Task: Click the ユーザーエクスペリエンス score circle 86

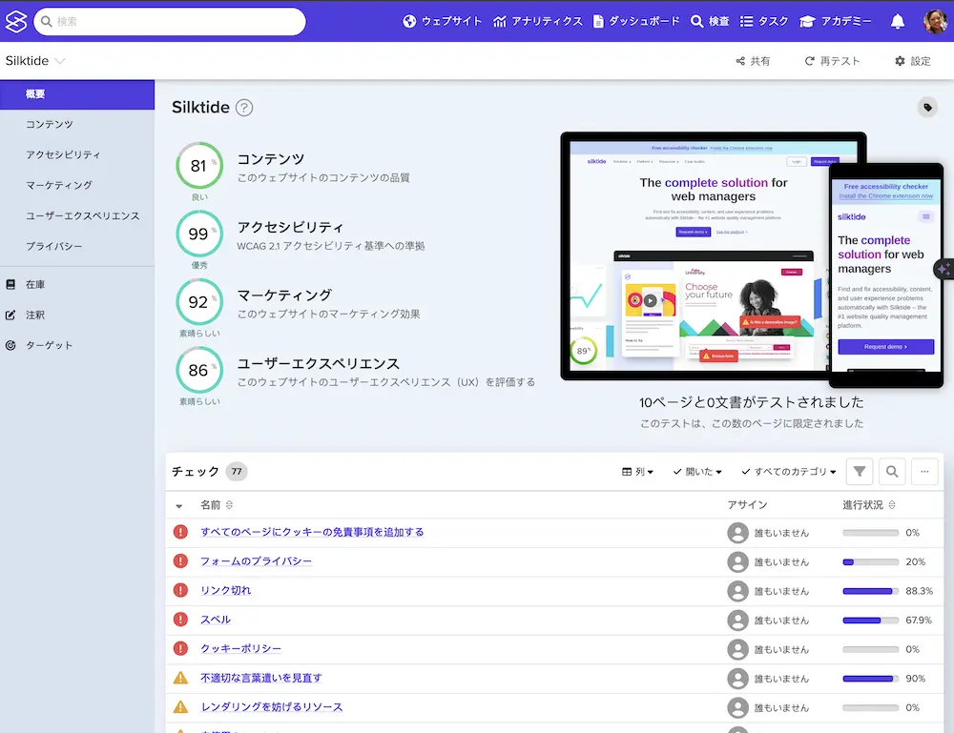Action: pyautogui.click(x=199, y=370)
